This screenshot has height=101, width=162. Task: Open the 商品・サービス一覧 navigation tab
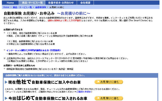[32, 3]
